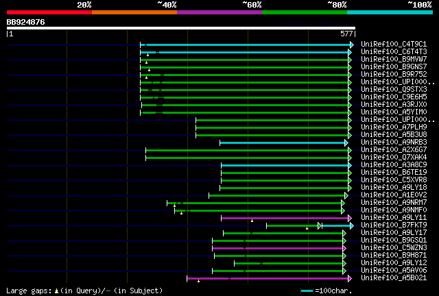Click the green arrowhead ending B9MVW7 alignment
This screenshot has width=439, height=296.
[x=350, y=60]
